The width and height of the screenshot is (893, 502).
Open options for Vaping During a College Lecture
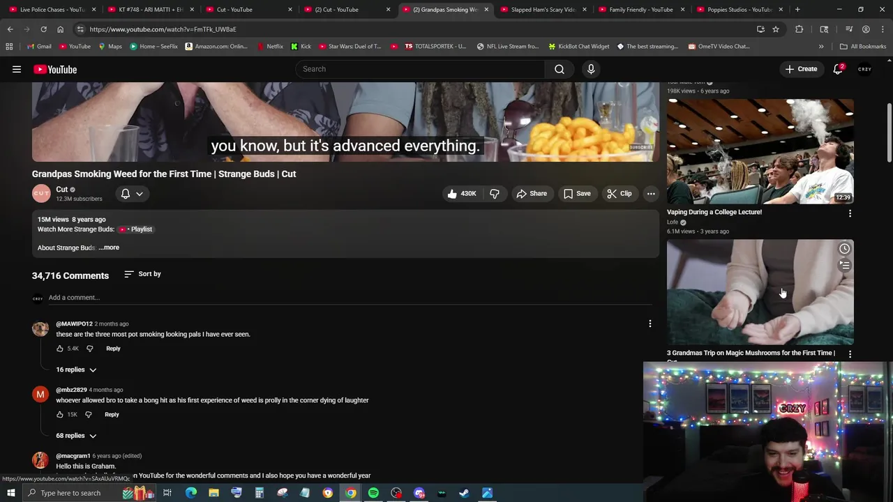(x=850, y=213)
